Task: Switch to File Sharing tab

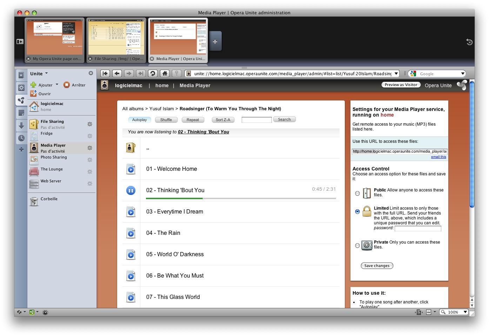Action: point(116,41)
